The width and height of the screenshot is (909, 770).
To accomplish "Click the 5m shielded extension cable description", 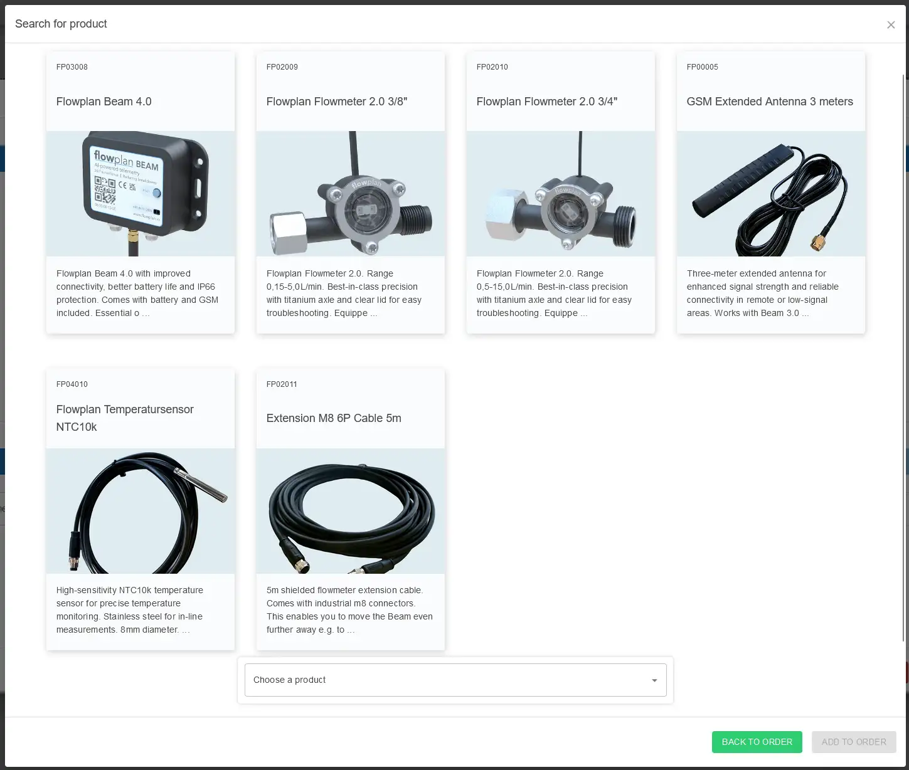I will [x=349, y=610].
